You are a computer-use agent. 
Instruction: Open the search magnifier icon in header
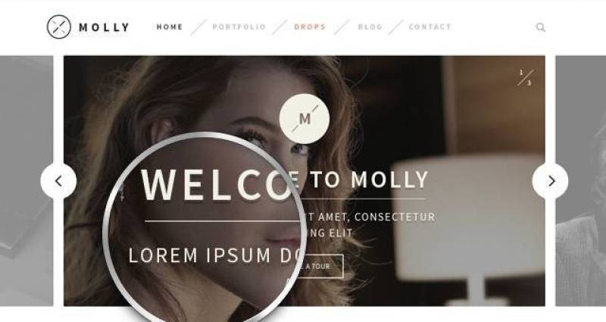point(541,27)
